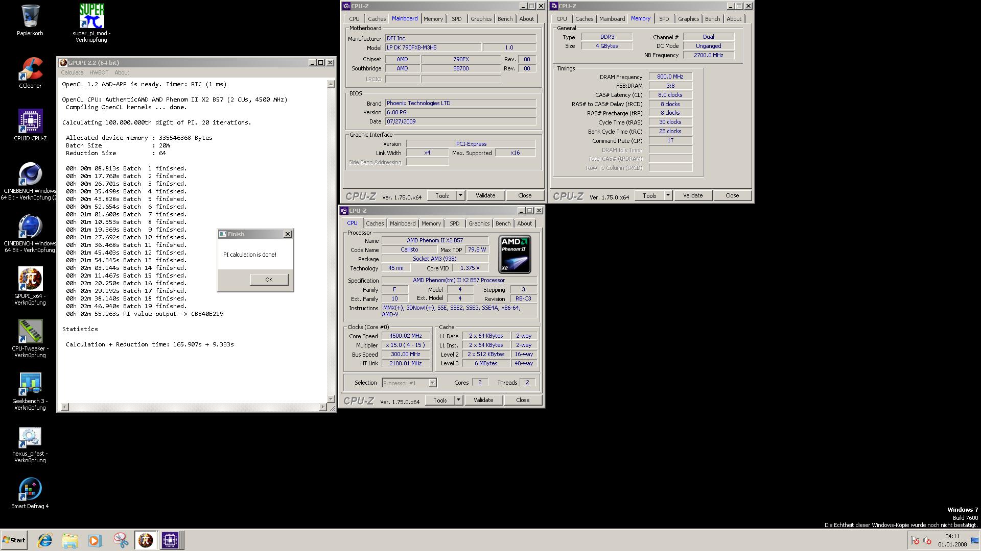Expand Tools dropdown arrow in CPU-Z Memory window

(x=668, y=195)
